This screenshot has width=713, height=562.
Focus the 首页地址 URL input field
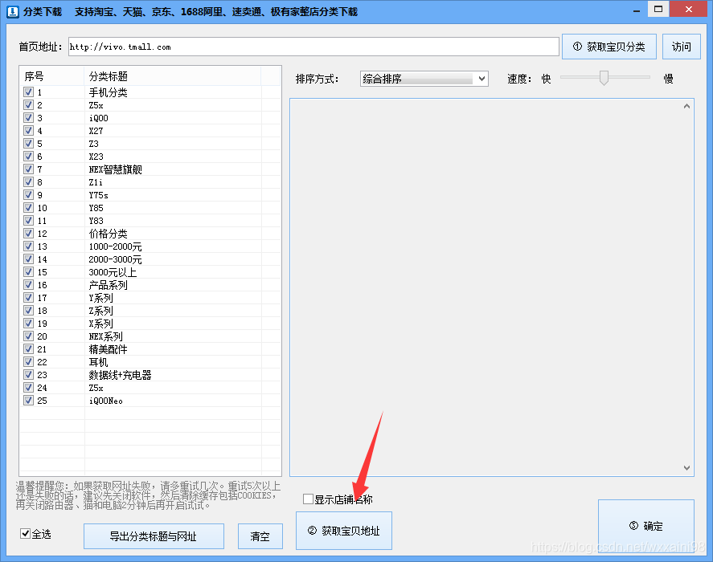click(313, 47)
